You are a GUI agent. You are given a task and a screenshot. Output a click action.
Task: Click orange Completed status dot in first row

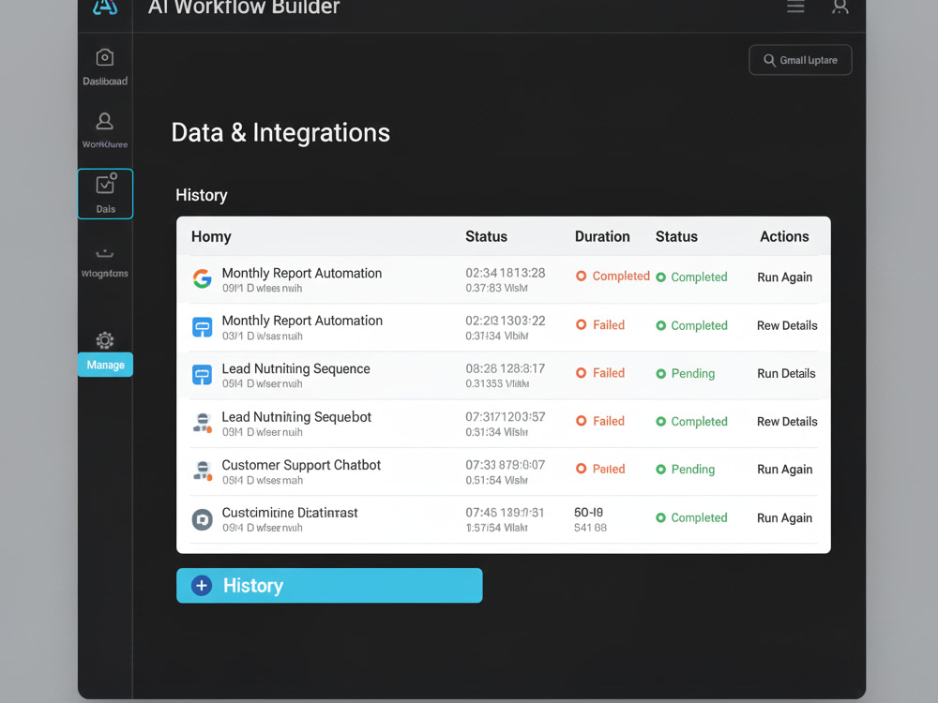(x=581, y=276)
